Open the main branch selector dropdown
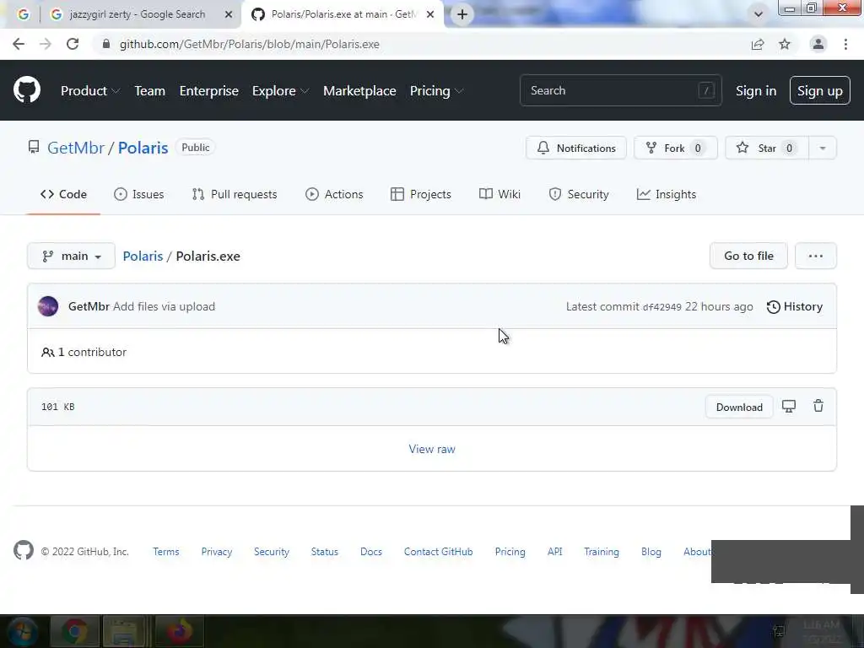This screenshot has width=864, height=648. coord(71,256)
